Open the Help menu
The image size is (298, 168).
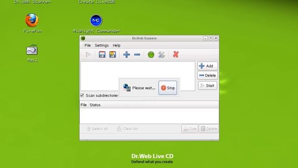(x=116, y=45)
